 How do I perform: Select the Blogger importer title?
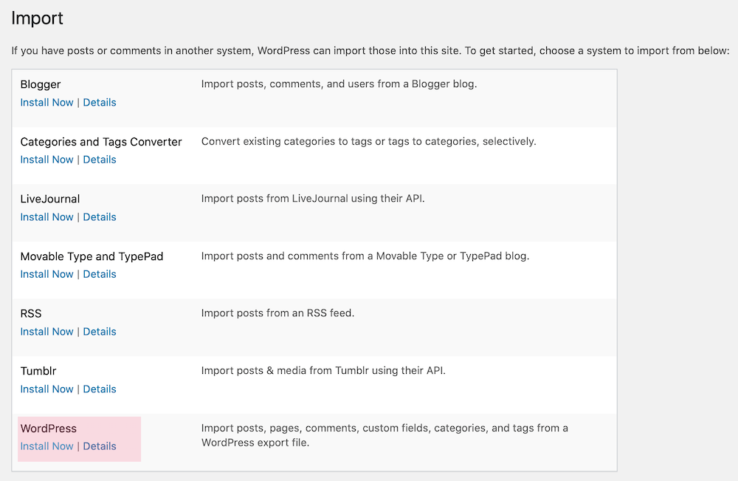(x=41, y=85)
